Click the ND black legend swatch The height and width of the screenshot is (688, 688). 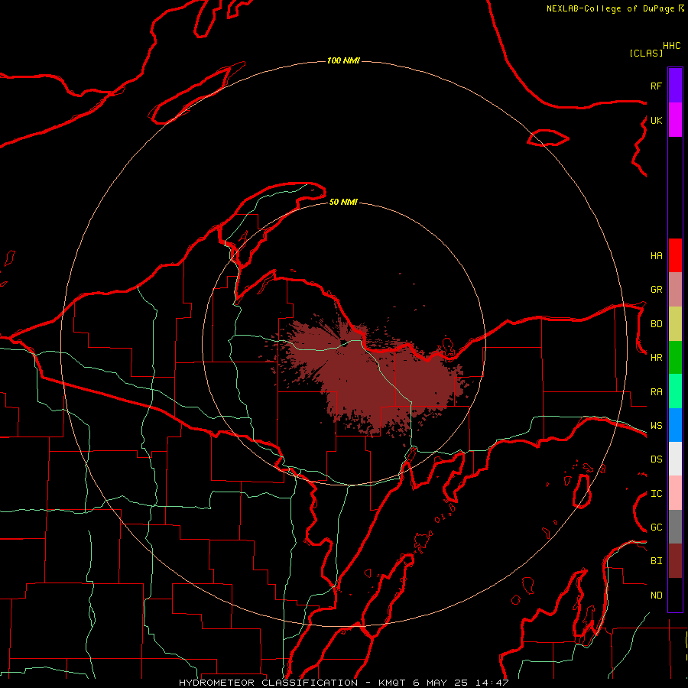pyautogui.click(x=675, y=595)
